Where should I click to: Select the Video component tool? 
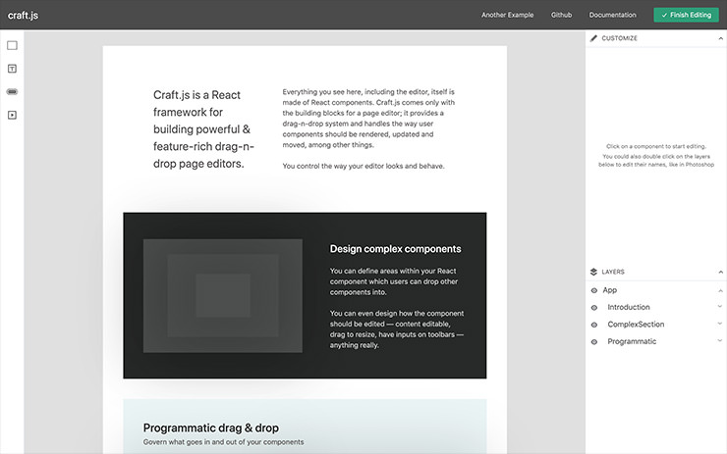pos(12,115)
